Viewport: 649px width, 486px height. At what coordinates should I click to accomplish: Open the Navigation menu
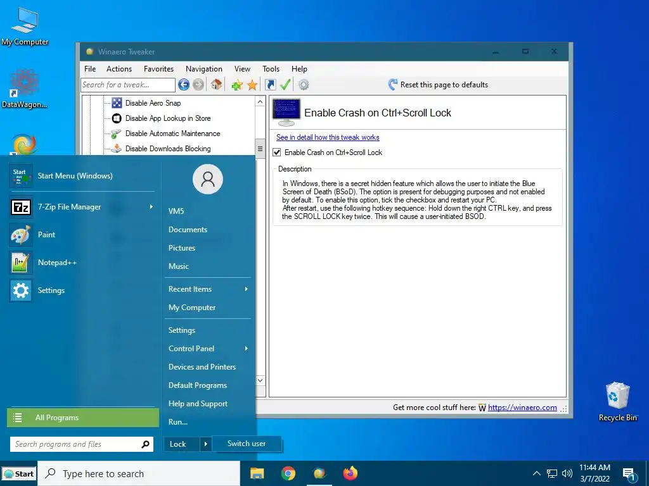click(x=203, y=69)
